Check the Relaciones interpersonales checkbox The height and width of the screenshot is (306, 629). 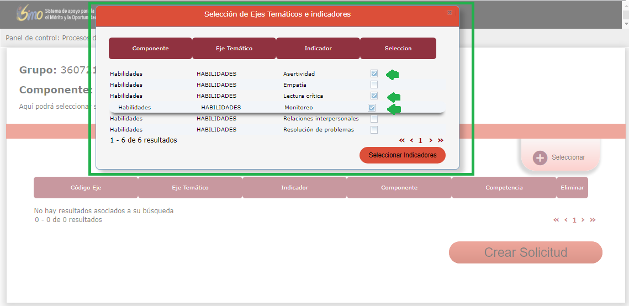[x=374, y=119]
